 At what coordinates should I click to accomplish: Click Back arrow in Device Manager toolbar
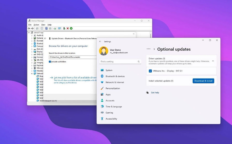[29, 28]
